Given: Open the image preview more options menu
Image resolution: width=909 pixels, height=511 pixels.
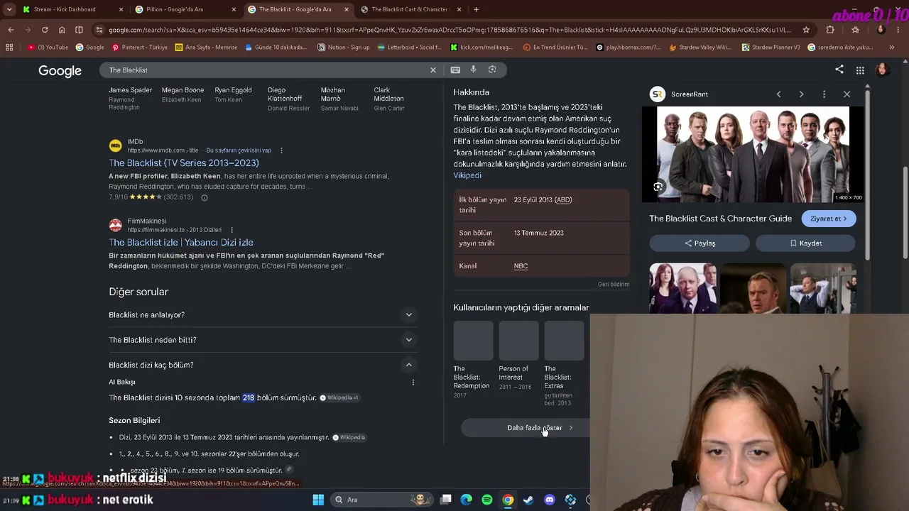Looking at the screenshot, I should pos(824,94).
